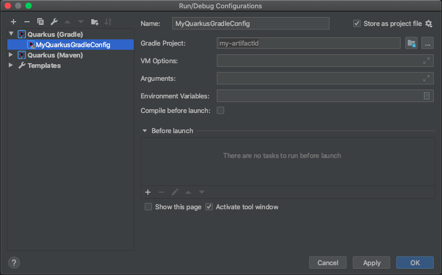
Task: Open the ellipsis button beside Gradle Project
Action: pyautogui.click(x=427, y=44)
